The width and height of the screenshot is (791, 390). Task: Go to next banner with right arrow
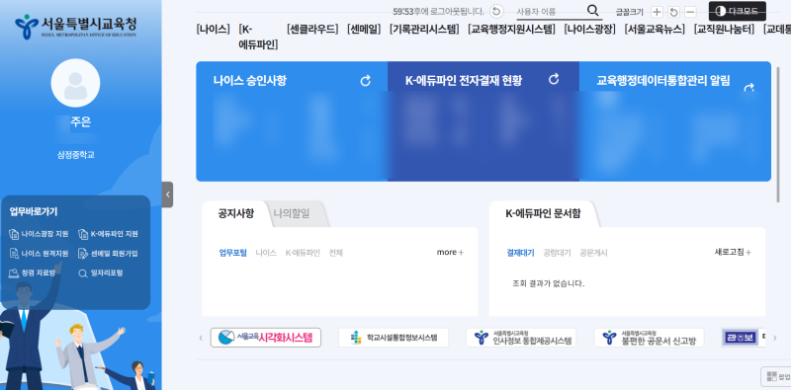[x=775, y=338]
